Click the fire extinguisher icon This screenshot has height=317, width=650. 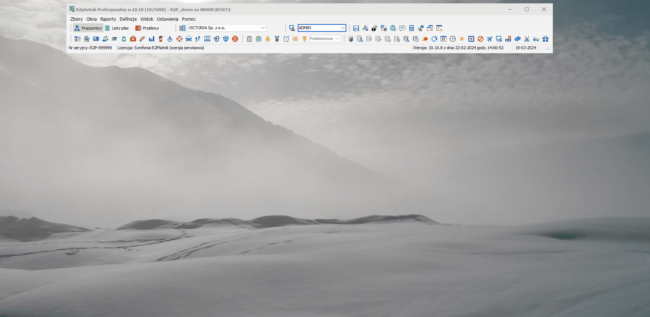(x=161, y=39)
